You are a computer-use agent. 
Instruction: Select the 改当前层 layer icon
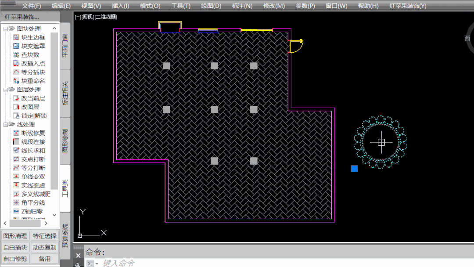[16, 98]
